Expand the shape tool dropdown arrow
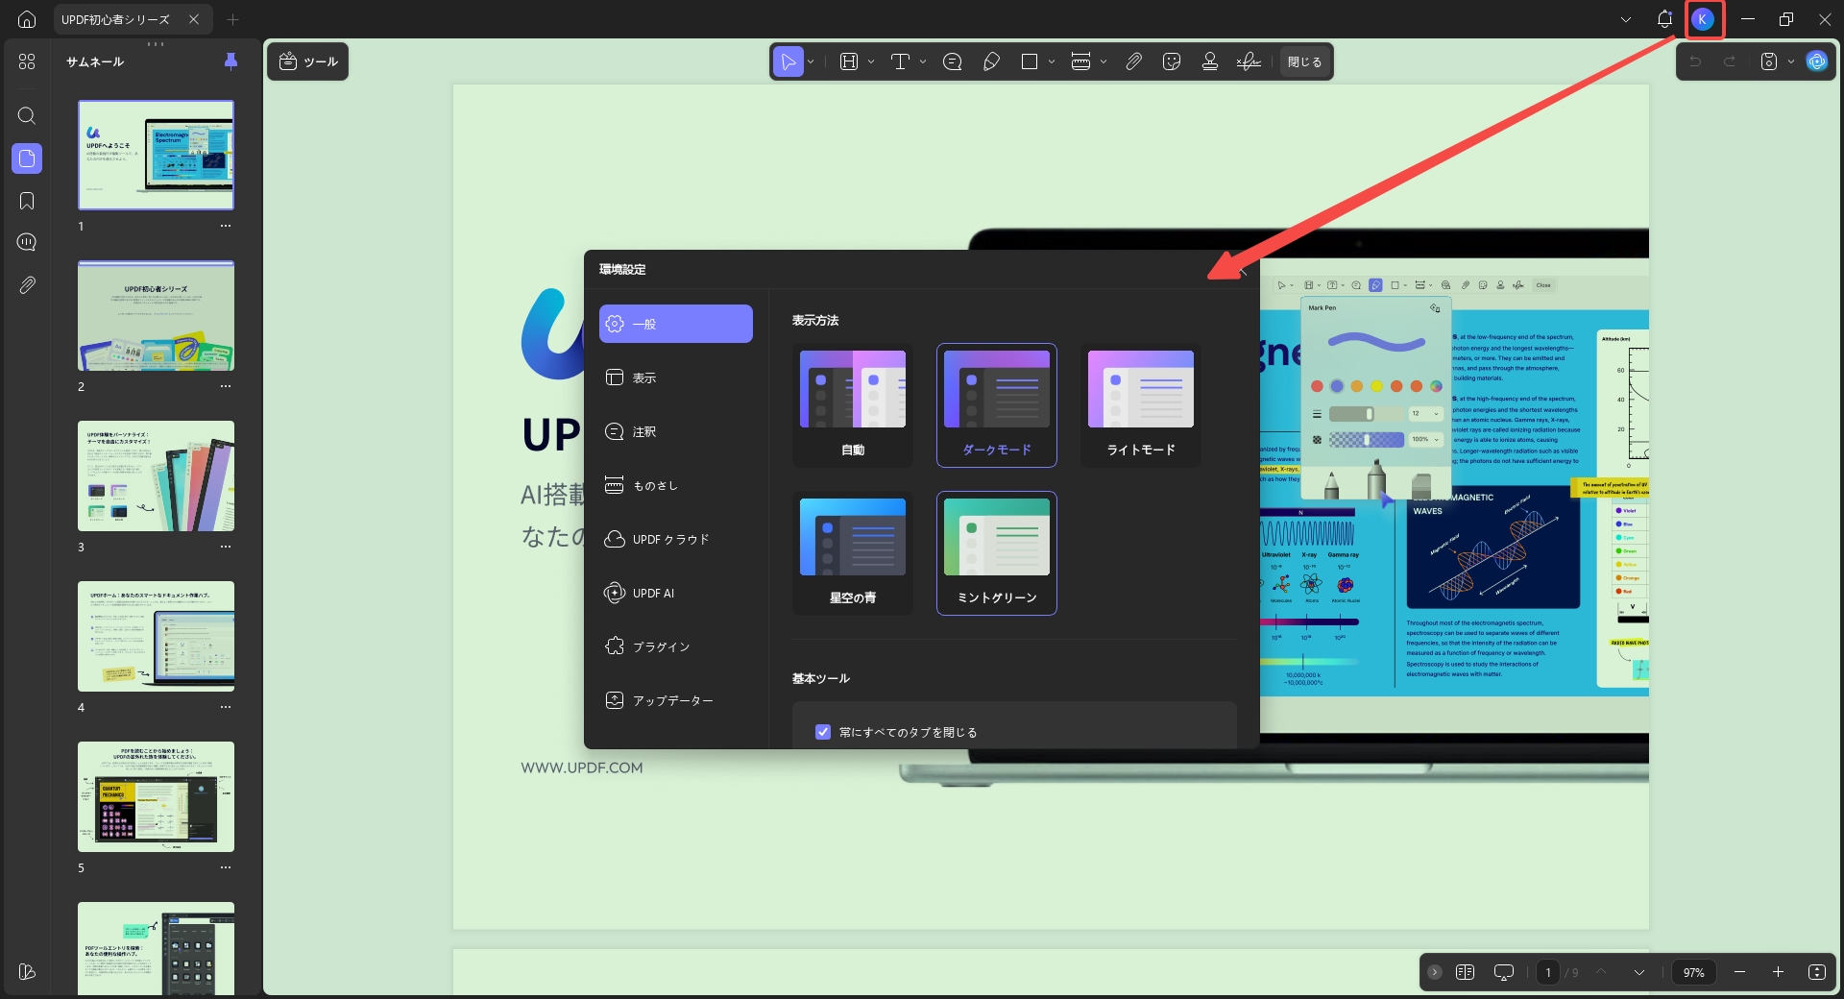Screen dimensions: 1844x999 (1052, 61)
